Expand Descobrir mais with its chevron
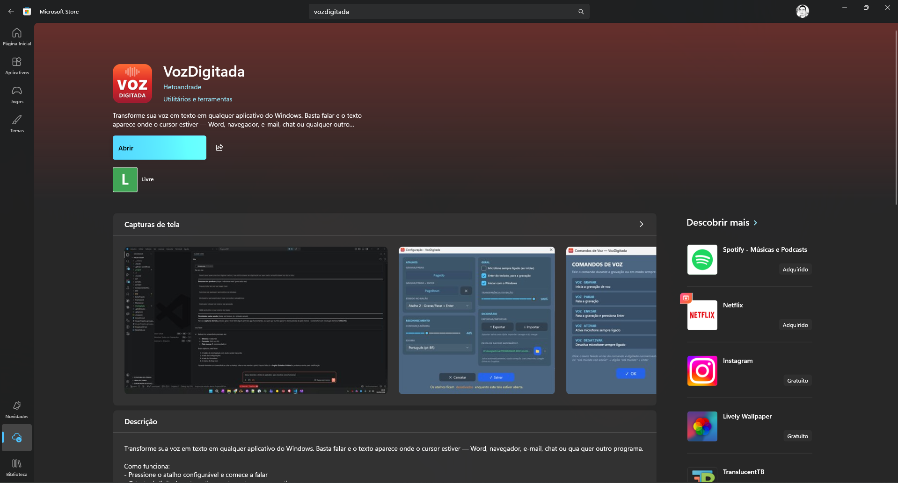The image size is (898, 483). click(755, 223)
